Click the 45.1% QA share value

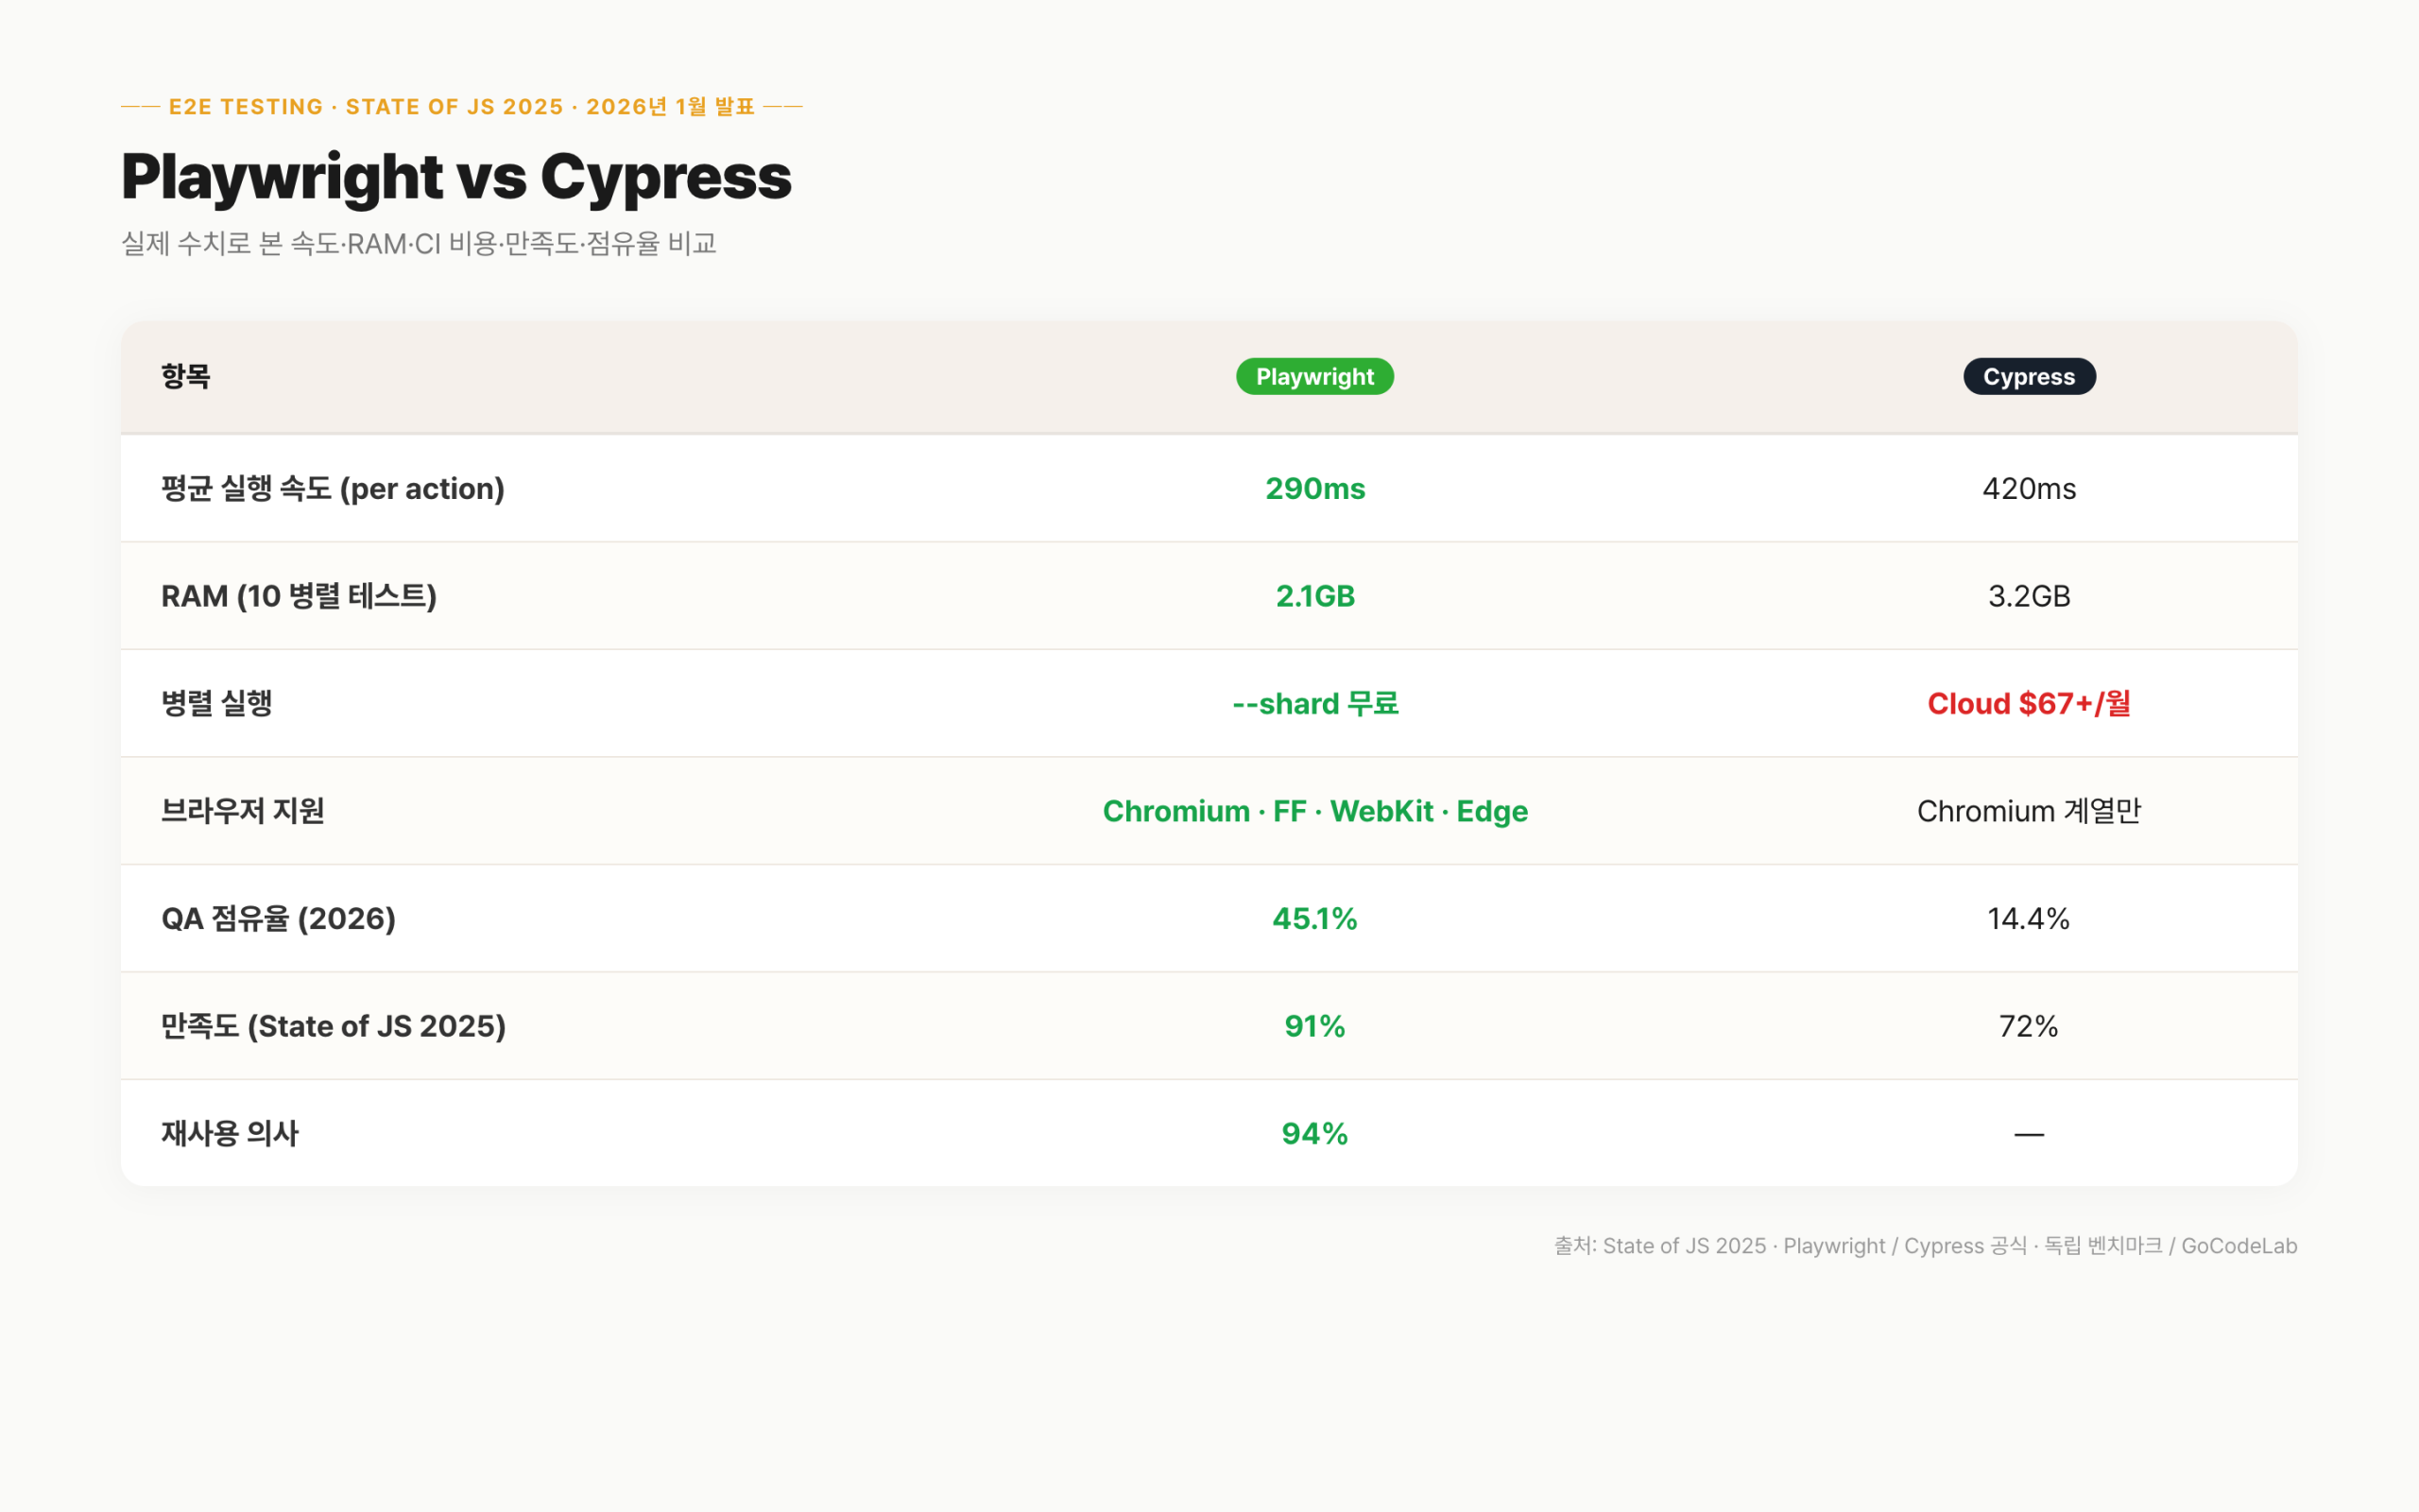pos(1314,918)
